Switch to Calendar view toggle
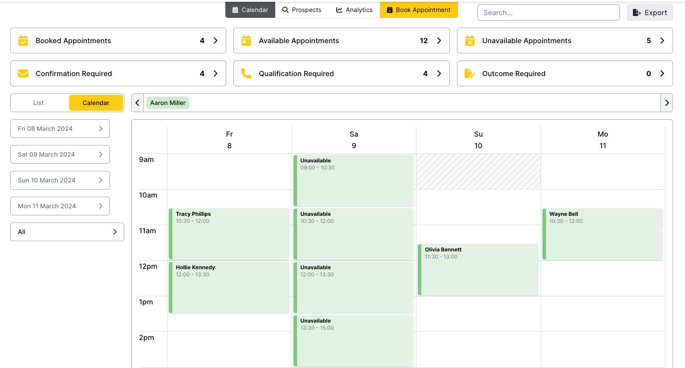Screen dimensions: 685x368 click(x=96, y=103)
